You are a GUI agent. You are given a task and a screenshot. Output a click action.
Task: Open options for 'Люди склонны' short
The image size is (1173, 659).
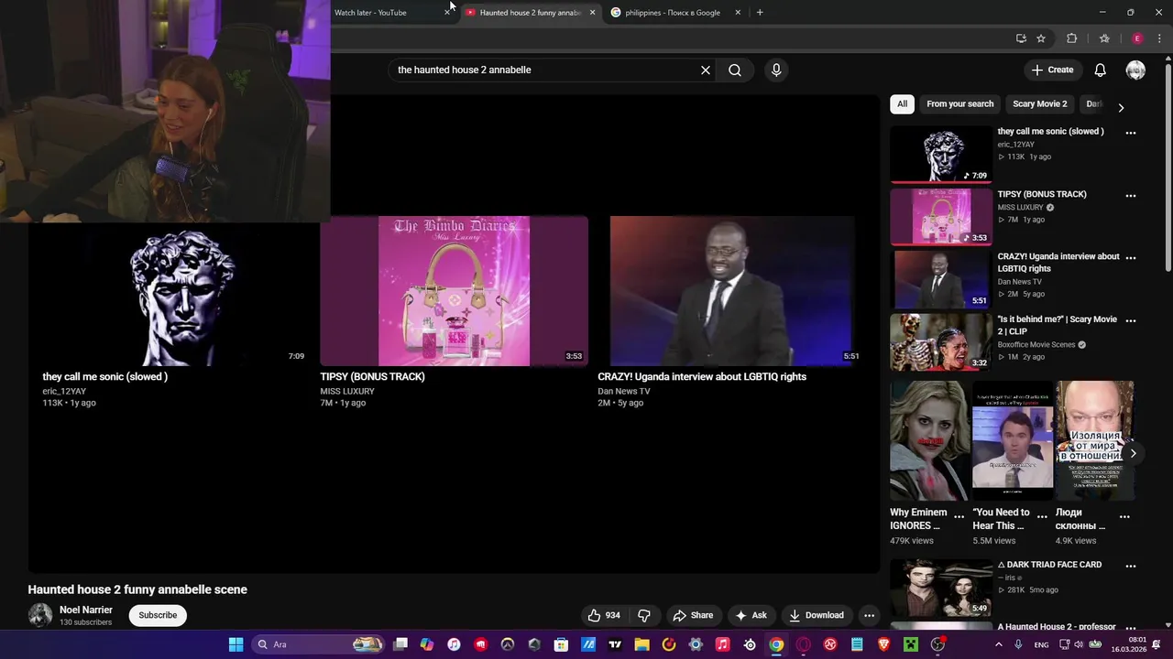click(1124, 517)
